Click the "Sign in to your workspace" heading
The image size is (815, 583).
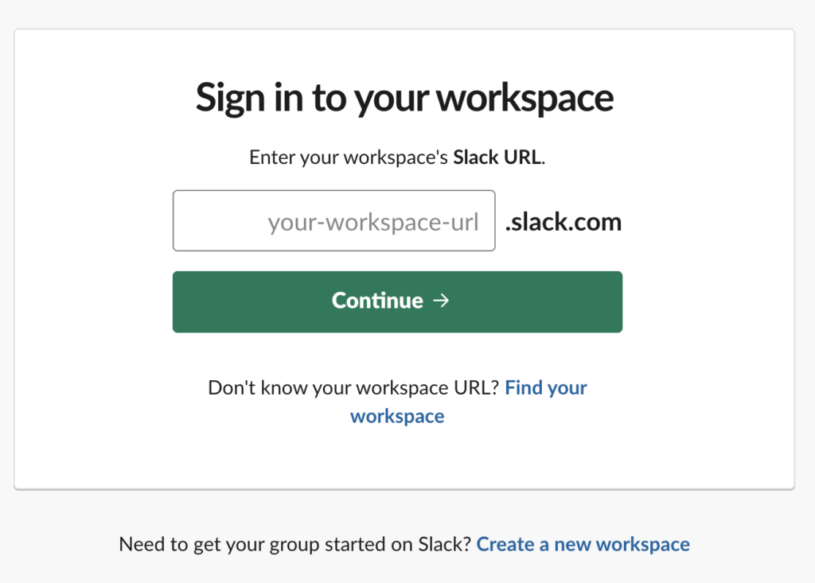click(404, 98)
